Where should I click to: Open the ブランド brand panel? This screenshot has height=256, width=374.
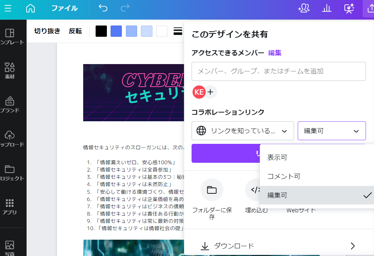pos(9,104)
